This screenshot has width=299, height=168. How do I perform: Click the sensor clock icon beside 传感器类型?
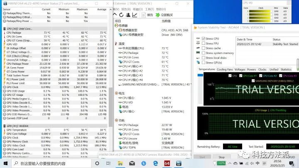click(120, 30)
